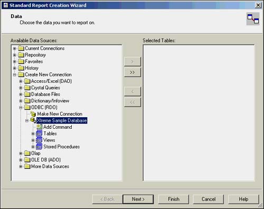Image resolution: width=264 pixels, height=209 pixels.
Task: Click the Repository folder icon
Action: pyautogui.click(x=21, y=55)
